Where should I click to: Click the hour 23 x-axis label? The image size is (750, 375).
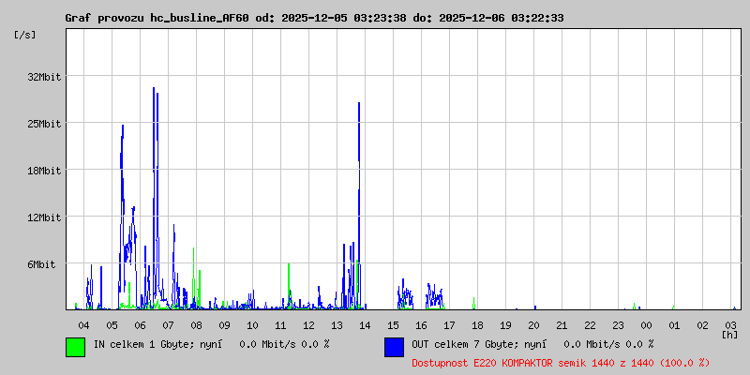pyautogui.click(x=618, y=325)
